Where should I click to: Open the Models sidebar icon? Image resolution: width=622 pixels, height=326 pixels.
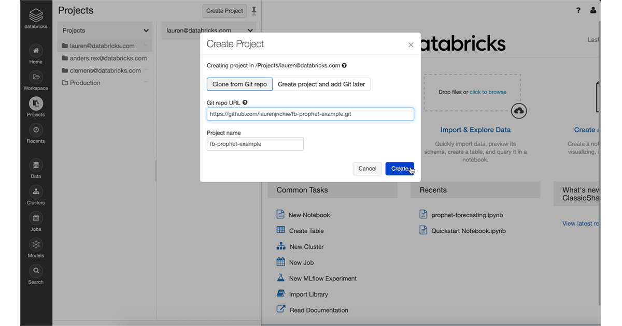tap(36, 245)
